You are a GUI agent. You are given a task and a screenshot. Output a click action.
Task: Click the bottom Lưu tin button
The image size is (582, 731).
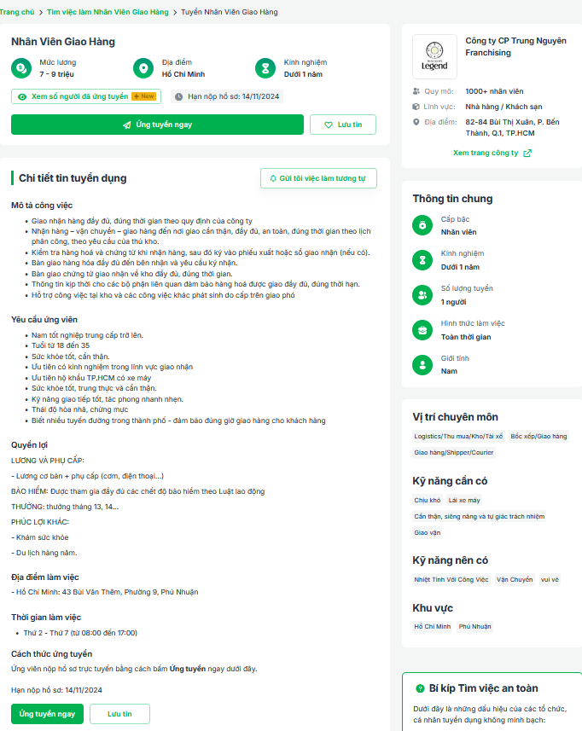tap(119, 714)
